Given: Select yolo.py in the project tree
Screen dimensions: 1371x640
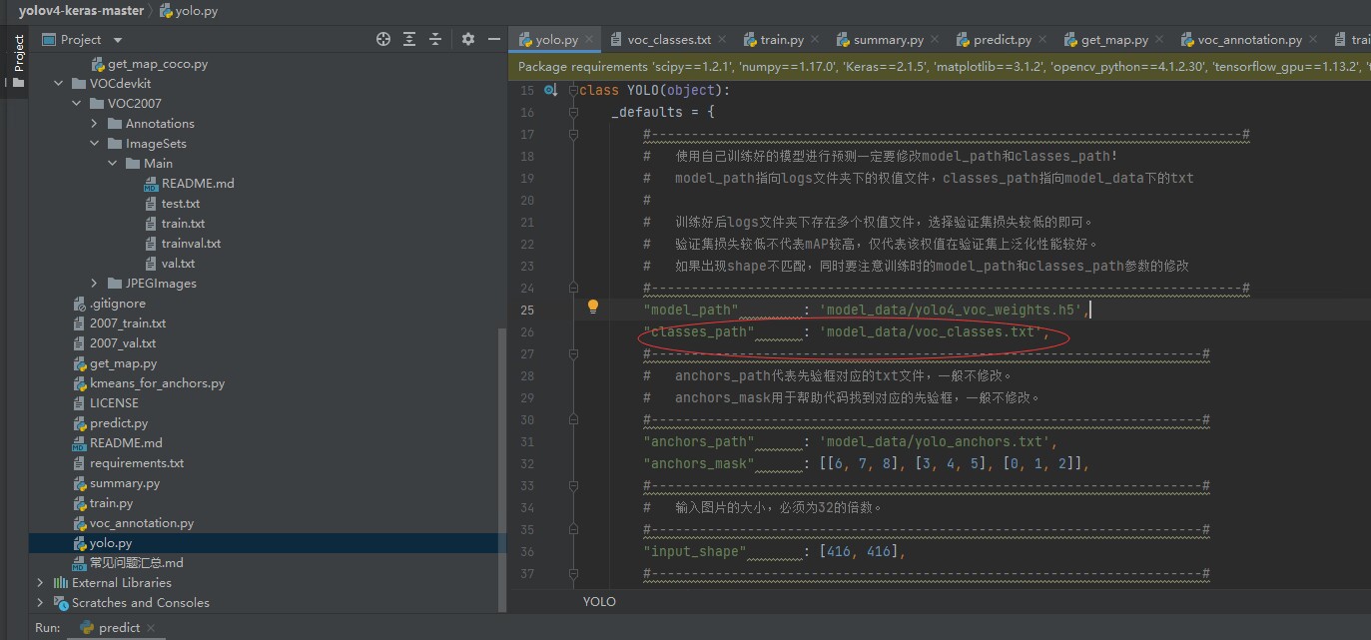Looking at the screenshot, I should pos(111,543).
